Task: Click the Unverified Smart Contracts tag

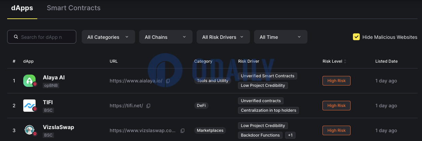Action: click(267, 76)
